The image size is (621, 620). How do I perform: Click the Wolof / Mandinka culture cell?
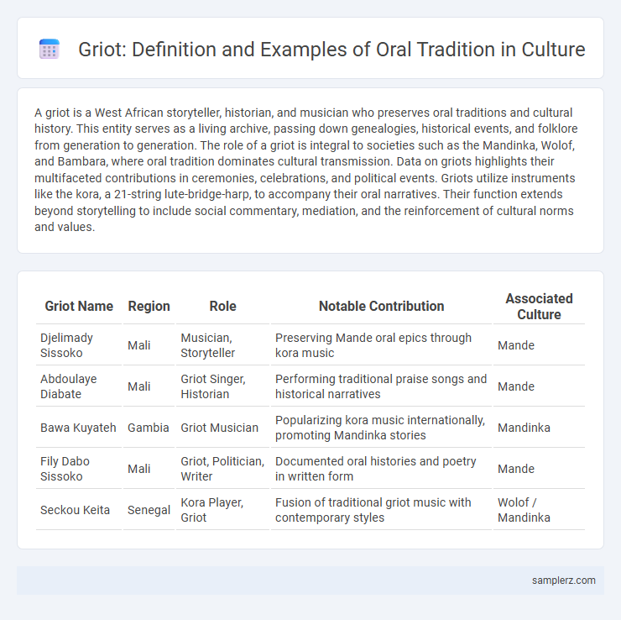tap(539, 510)
